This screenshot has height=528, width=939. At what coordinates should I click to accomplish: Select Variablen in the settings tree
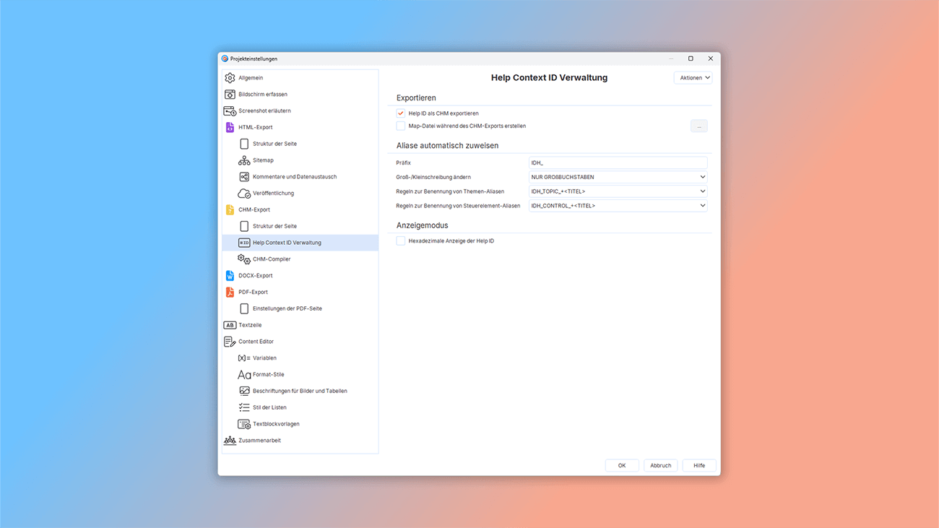(264, 358)
